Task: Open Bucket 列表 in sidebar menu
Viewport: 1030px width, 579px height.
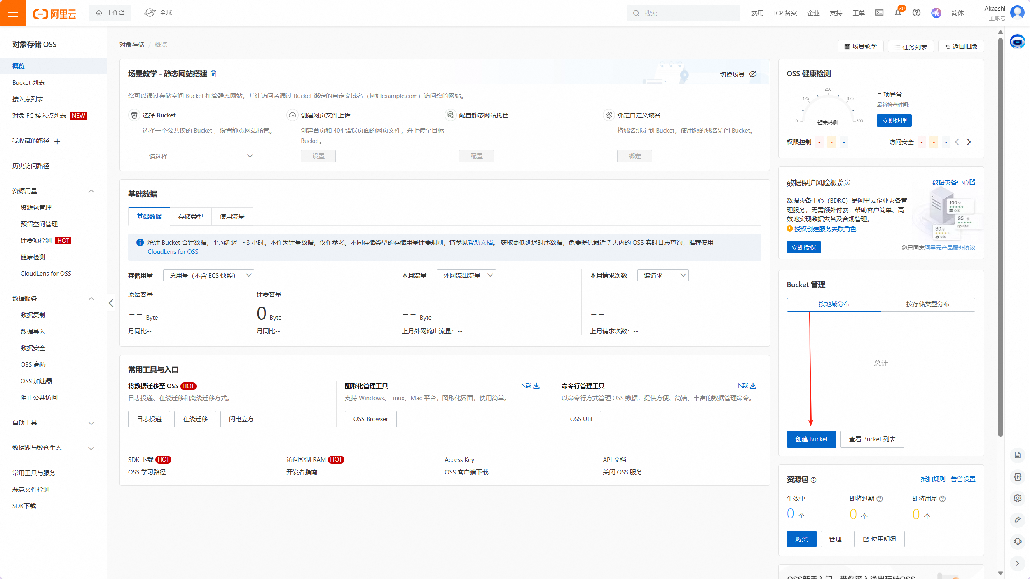Action: (28, 83)
